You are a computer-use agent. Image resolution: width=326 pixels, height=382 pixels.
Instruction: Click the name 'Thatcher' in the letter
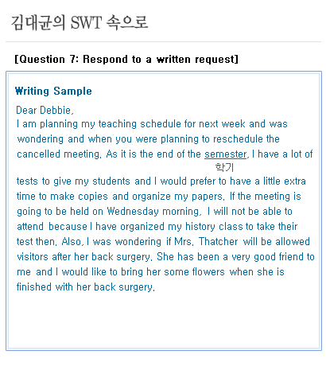pos(219,242)
